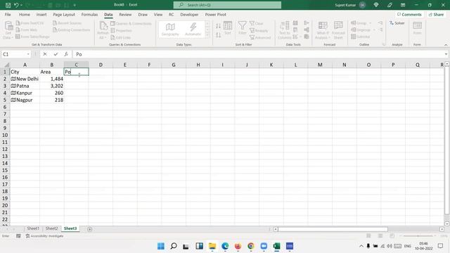Click From Web import option
This screenshot has width=450, height=253.
(x=27, y=30)
